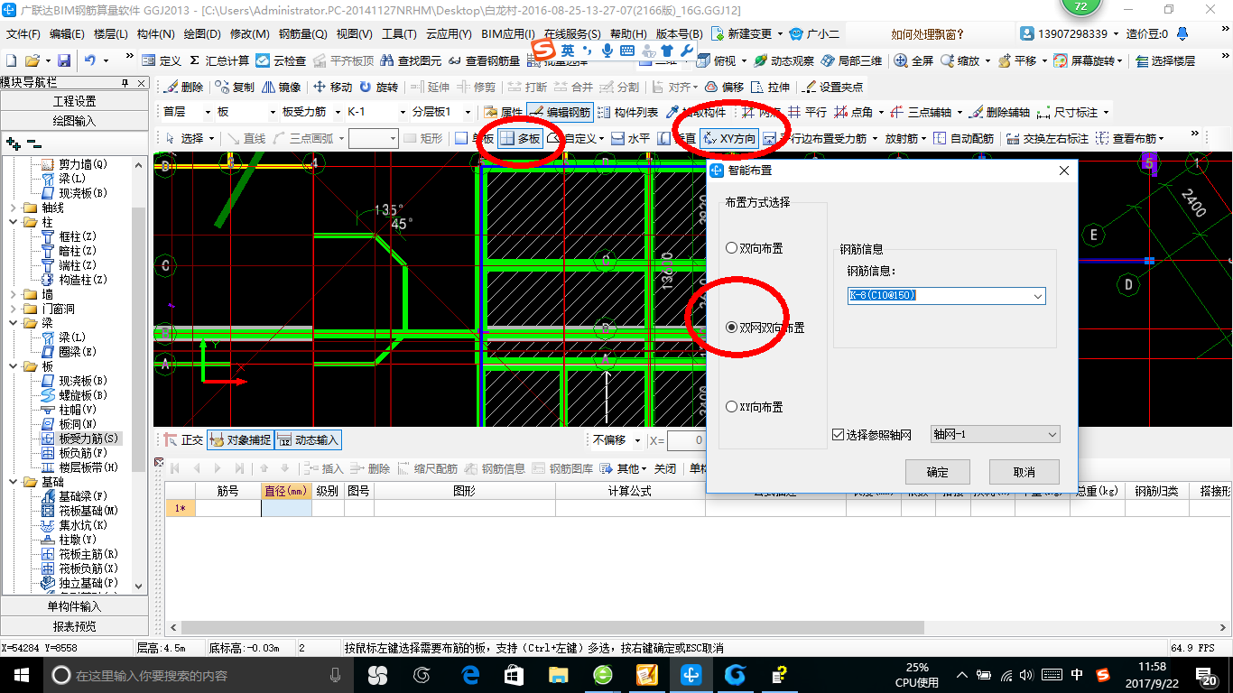Open 查看钢筋量 rebar quantity view
1233x693 pixels.
[484, 61]
